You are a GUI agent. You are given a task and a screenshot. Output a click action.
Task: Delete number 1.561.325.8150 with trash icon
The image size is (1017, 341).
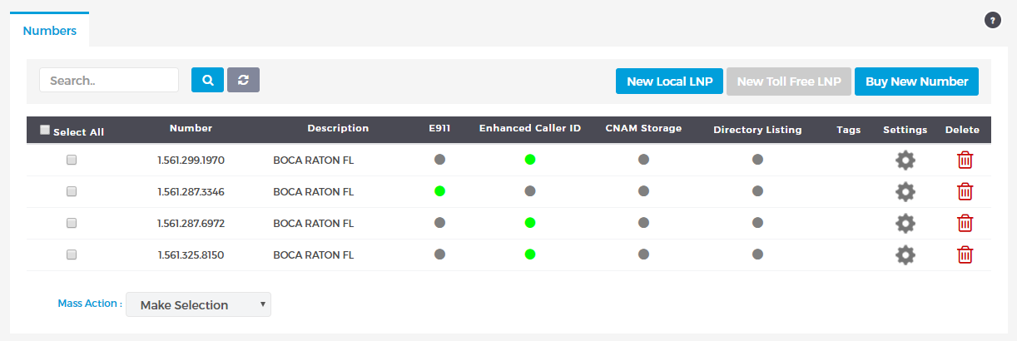pos(965,255)
